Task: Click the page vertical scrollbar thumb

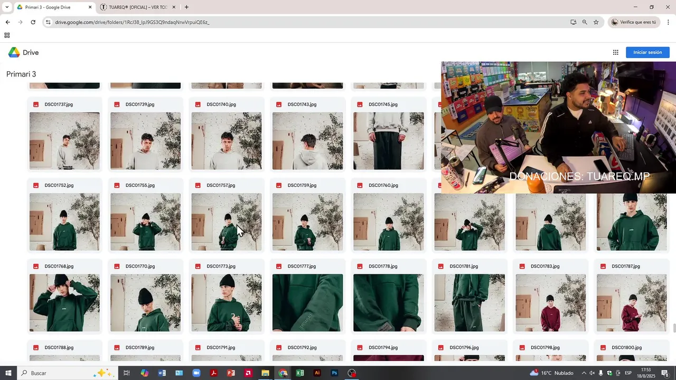Action: [674, 328]
